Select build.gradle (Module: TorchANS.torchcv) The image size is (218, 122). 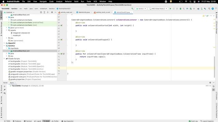click(26, 69)
